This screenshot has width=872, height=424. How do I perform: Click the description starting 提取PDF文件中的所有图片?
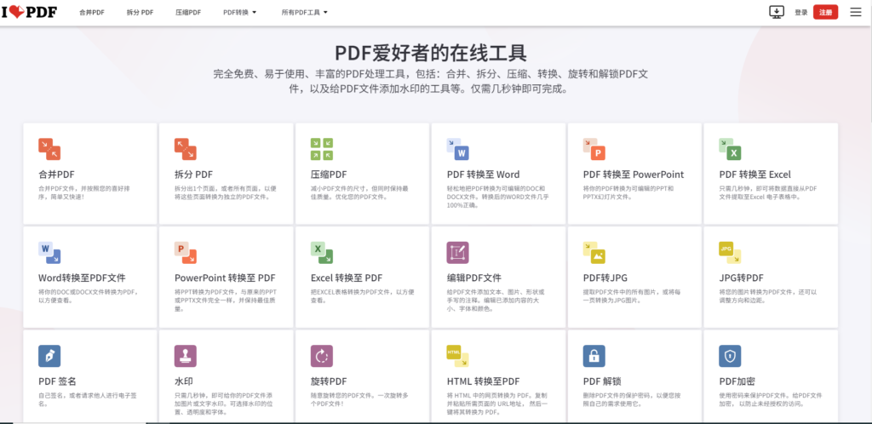(x=634, y=296)
